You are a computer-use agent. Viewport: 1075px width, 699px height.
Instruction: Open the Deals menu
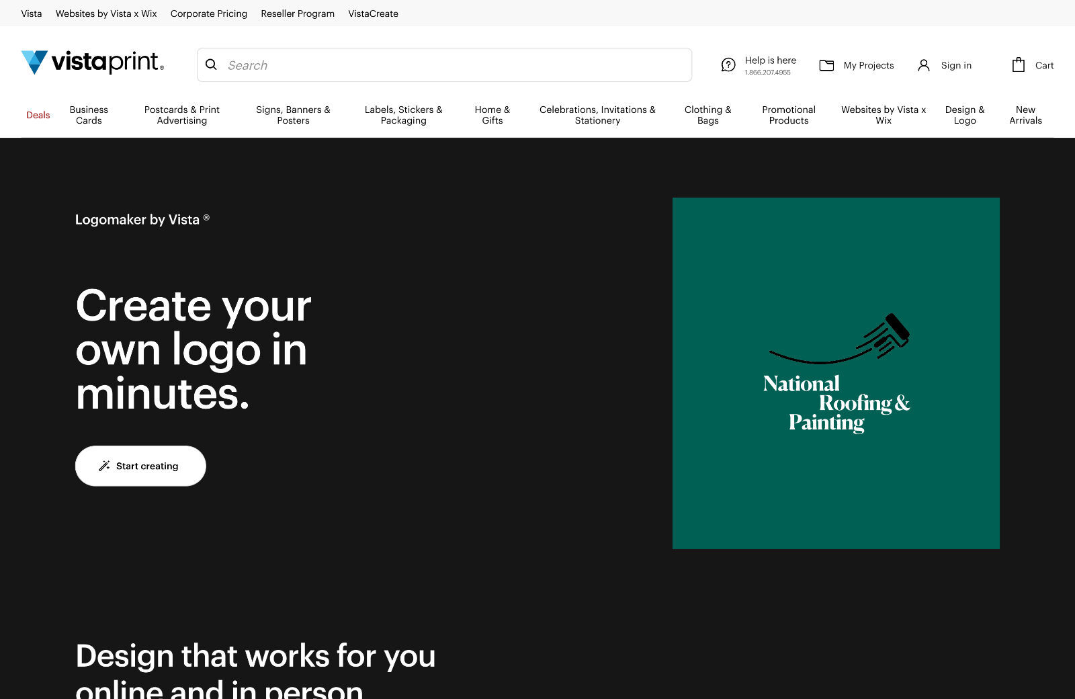click(38, 115)
